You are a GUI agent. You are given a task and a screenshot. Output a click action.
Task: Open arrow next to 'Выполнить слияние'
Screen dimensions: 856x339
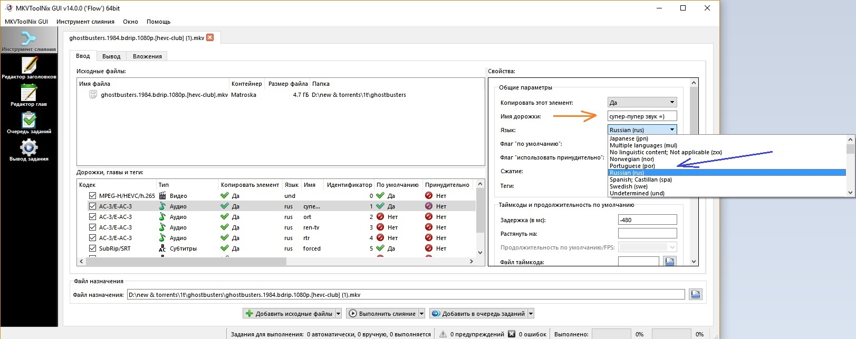[421, 314]
